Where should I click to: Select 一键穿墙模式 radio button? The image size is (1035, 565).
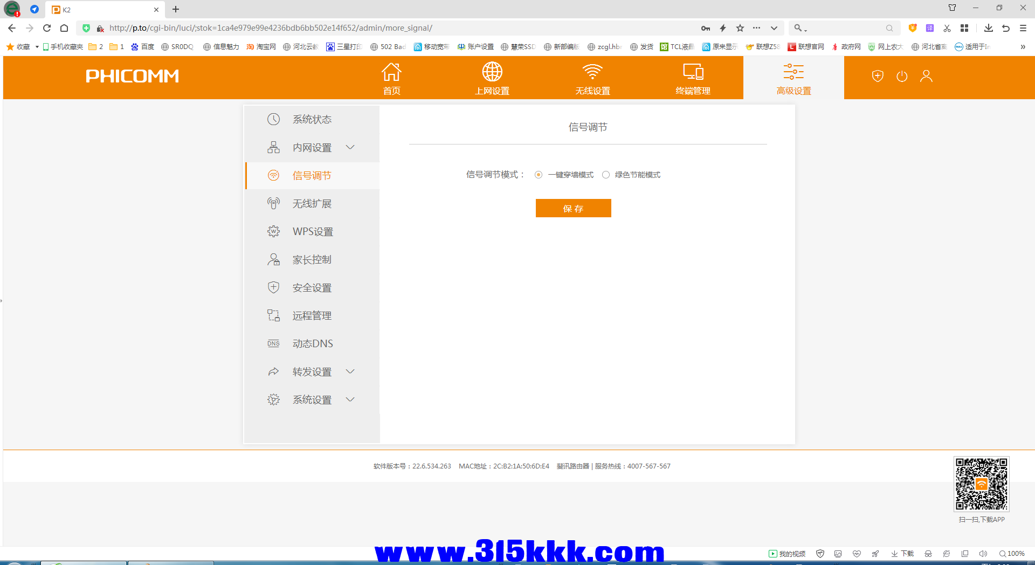[x=539, y=175]
